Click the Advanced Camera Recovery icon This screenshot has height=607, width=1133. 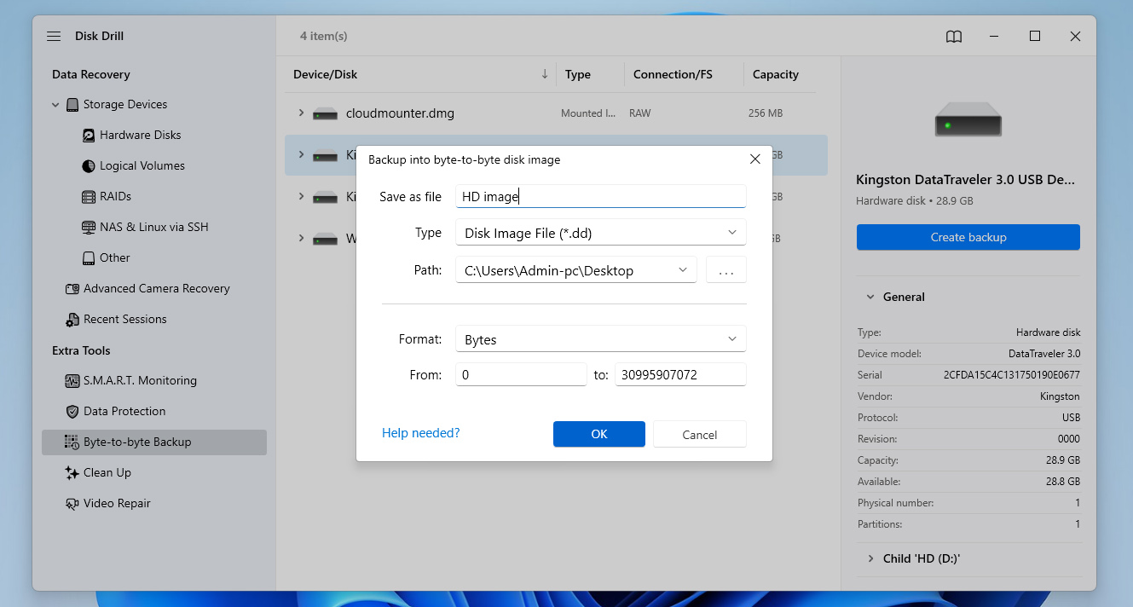click(x=72, y=289)
